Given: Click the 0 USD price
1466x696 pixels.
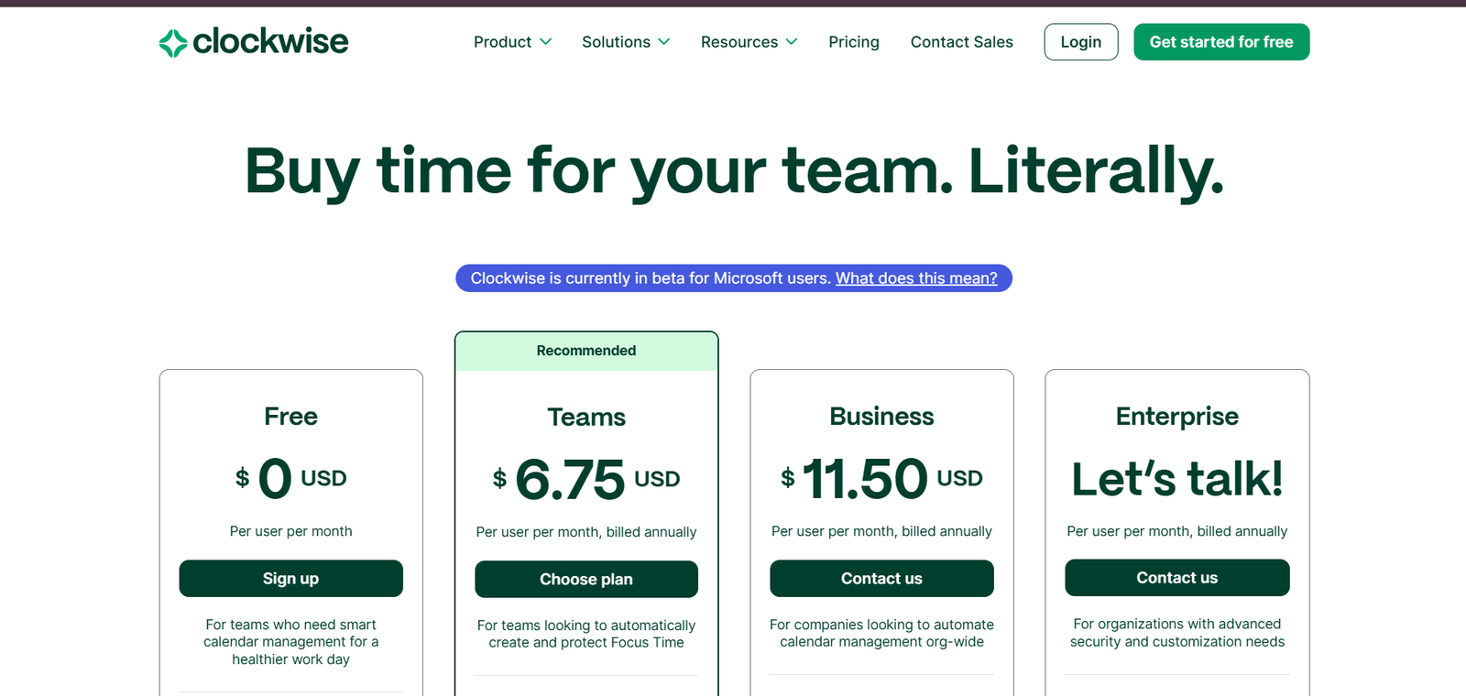Looking at the screenshot, I should [291, 478].
